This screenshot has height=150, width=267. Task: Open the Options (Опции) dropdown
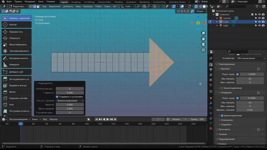point(201,11)
